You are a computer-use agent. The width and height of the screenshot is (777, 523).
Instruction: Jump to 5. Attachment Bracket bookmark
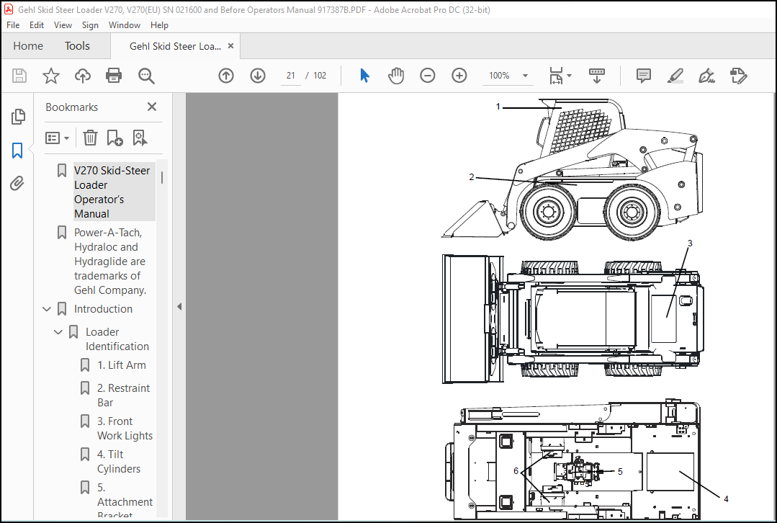(x=125, y=501)
